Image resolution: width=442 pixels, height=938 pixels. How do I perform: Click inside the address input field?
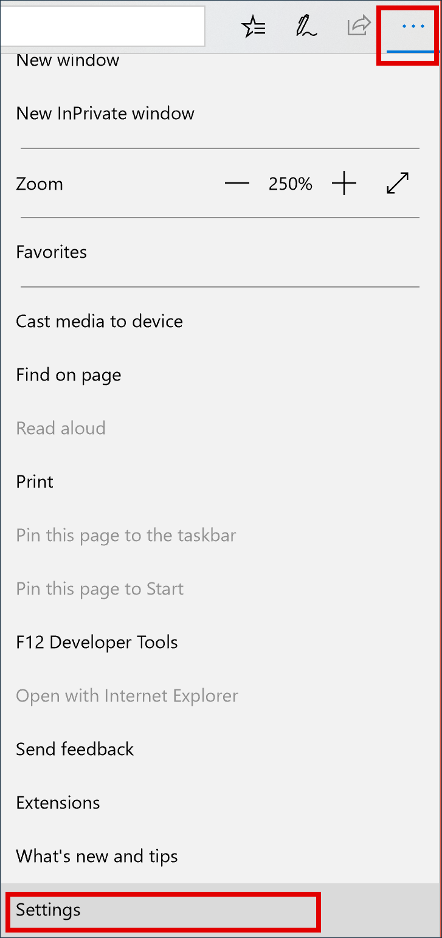tap(103, 26)
